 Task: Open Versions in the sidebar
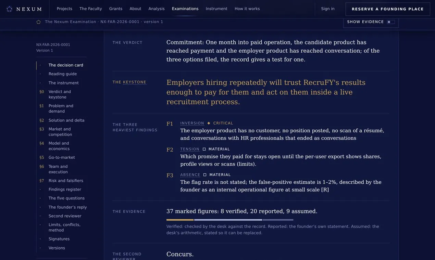click(x=57, y=248)
